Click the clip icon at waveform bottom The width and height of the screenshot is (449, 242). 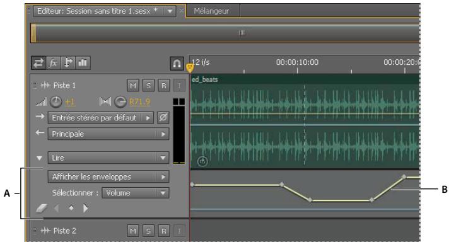[202, 161]
